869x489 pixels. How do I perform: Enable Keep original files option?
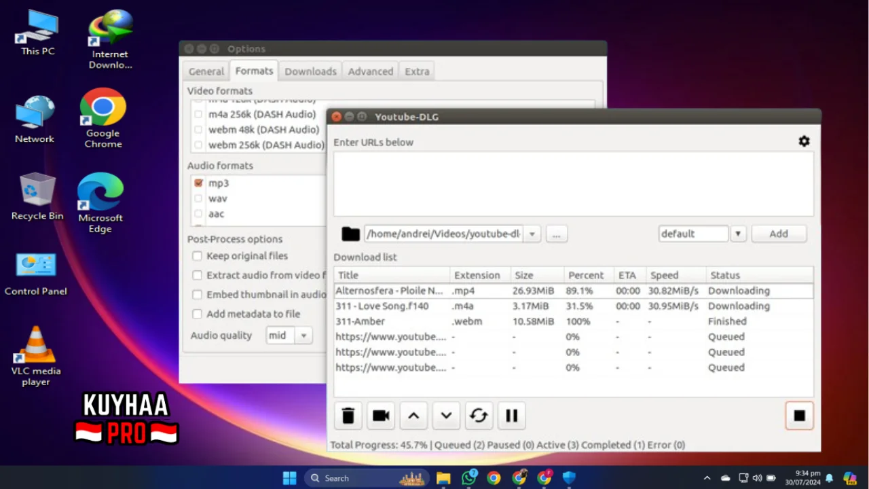point(197,256)
